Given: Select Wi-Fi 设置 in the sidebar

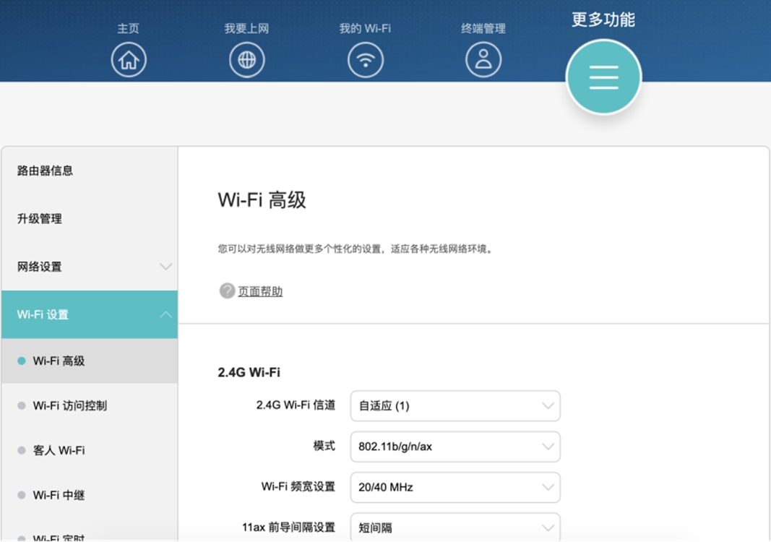Looking at the screenshot, I should (89, 314).
